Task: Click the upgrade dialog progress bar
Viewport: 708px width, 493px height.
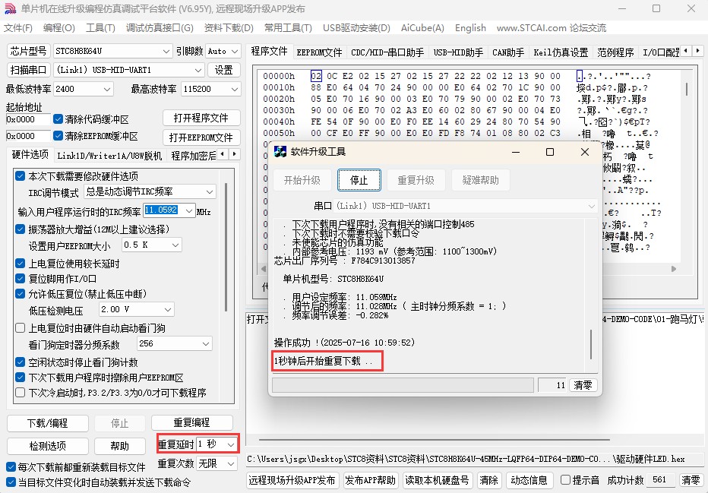Action: (x=403, y=385)
